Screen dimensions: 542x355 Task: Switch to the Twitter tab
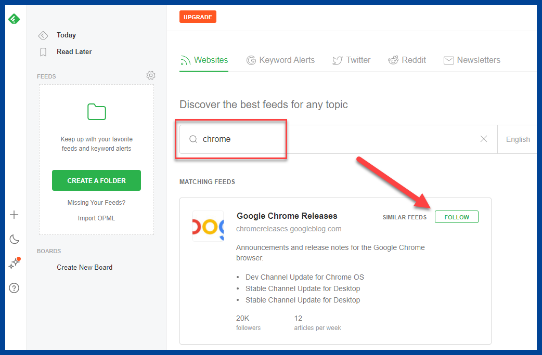pyautogui.click(x=352, y=60)
